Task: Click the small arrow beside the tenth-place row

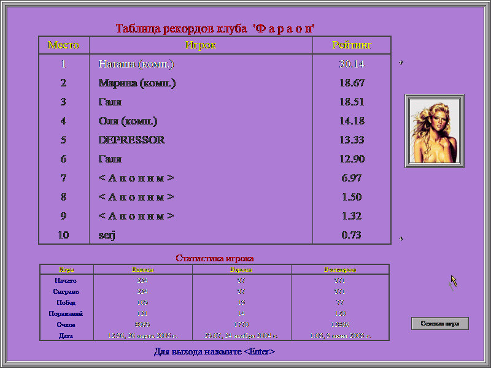Action: [401, 239]
